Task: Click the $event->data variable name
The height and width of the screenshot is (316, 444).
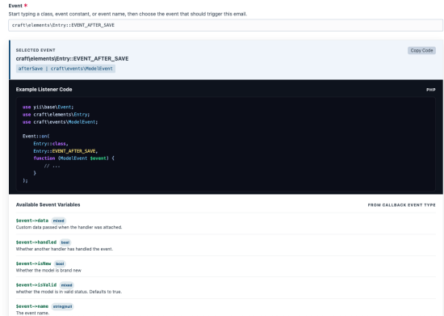Action: pos(32,221)
